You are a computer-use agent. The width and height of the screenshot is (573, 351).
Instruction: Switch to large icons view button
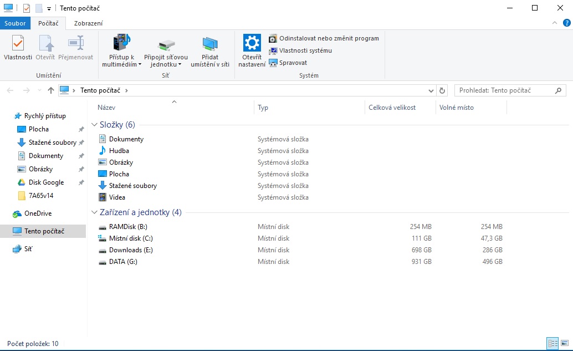click(564, 344)
